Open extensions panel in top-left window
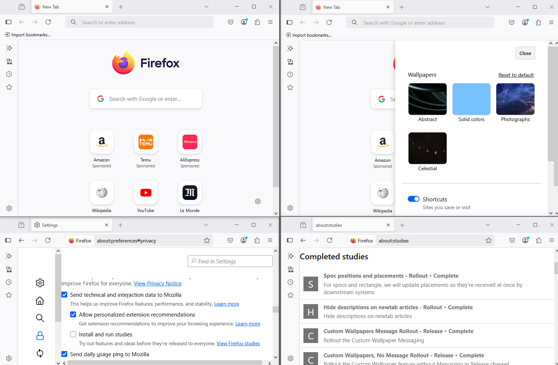This screenshot has height=365, width=558. click(x=257, y=22)
